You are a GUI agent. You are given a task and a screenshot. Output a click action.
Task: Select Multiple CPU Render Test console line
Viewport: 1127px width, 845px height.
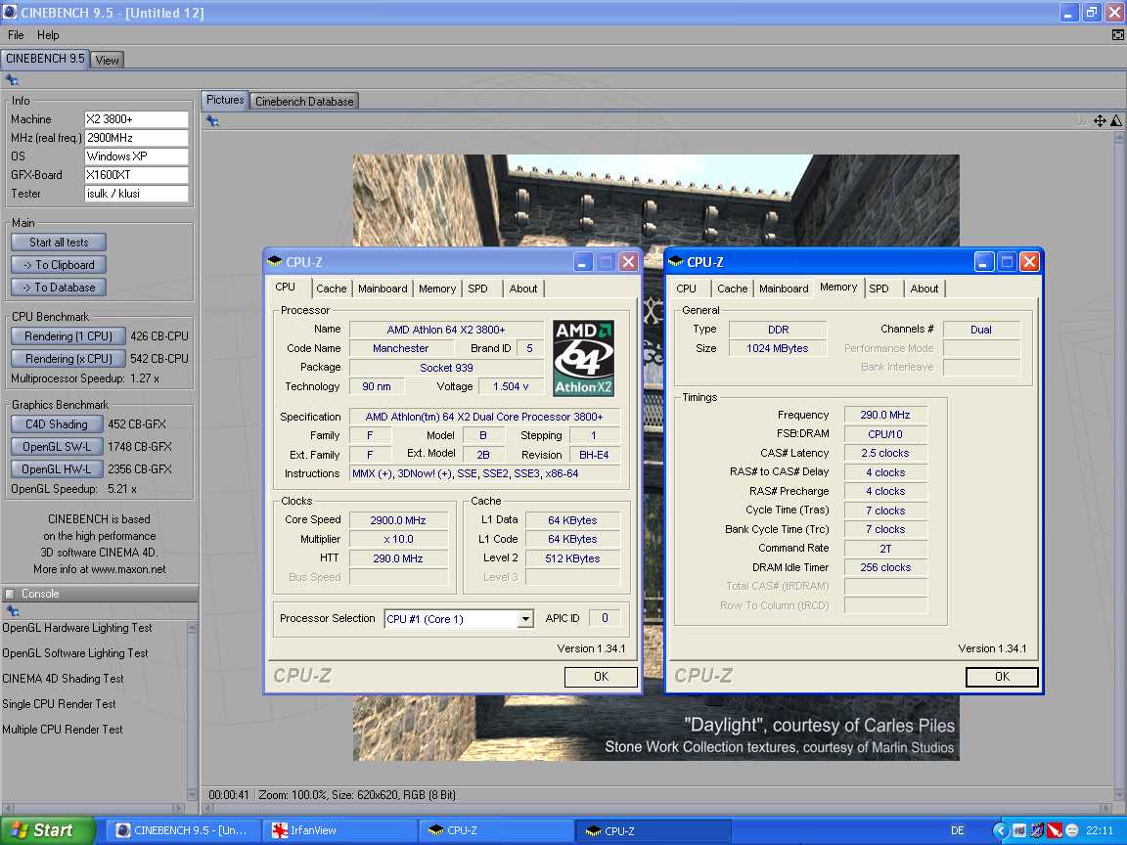click(x=63, y=729)
